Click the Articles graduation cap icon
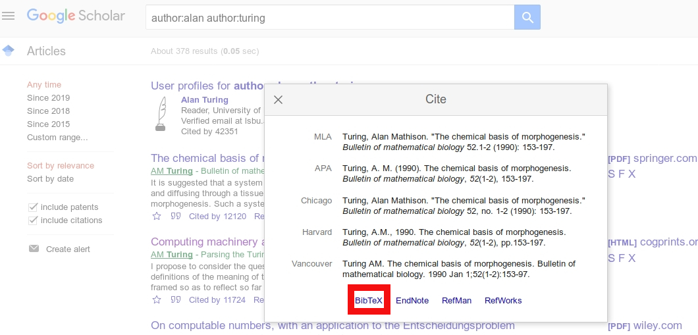Image resolution: width=698 pixels, height=335 pixels. pyautogui.click(x=9, y=51)
